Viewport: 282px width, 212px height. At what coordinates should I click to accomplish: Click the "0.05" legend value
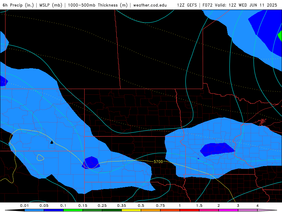coord(44,206)
